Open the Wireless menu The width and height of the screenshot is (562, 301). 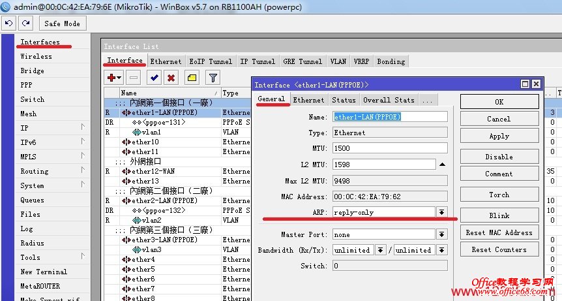pyautogui.click(x=36, y=56)
